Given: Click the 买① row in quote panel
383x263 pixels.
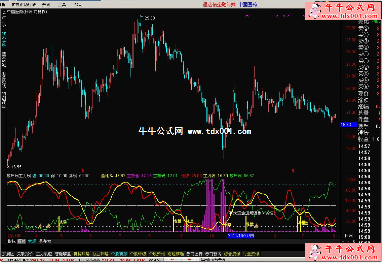Looking at the screenshot, I should (370, 61).
